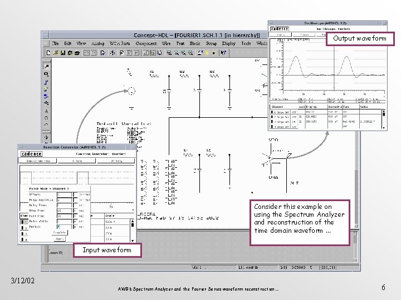Click the Print toolbar icon
401x300 pixels.
coord(77,53)
